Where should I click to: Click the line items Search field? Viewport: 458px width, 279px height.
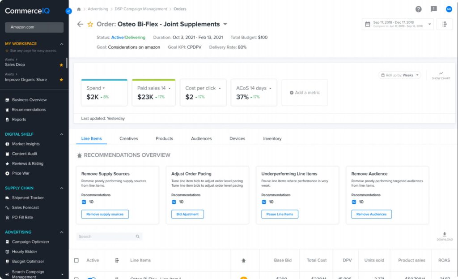coord(109,236)
